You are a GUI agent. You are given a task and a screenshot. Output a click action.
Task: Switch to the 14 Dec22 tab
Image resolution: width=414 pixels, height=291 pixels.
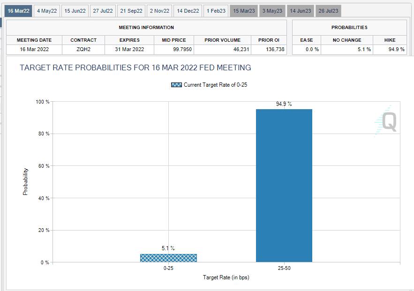pos(188,11)
